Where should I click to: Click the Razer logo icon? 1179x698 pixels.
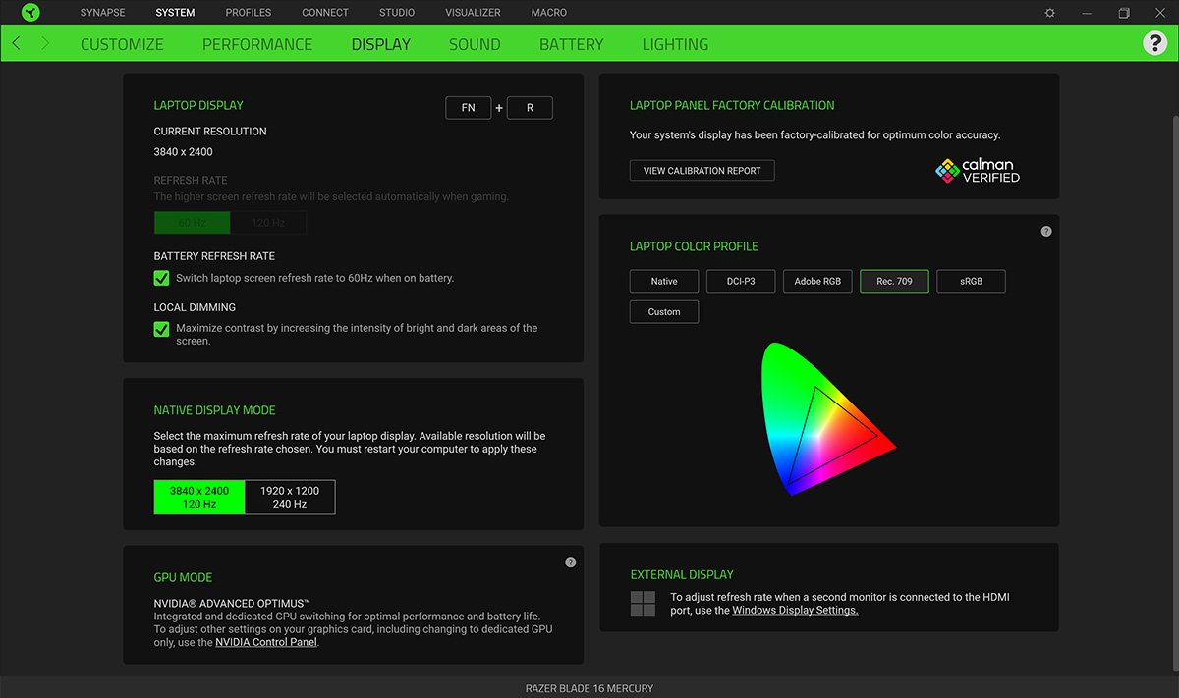coord(29,13)
